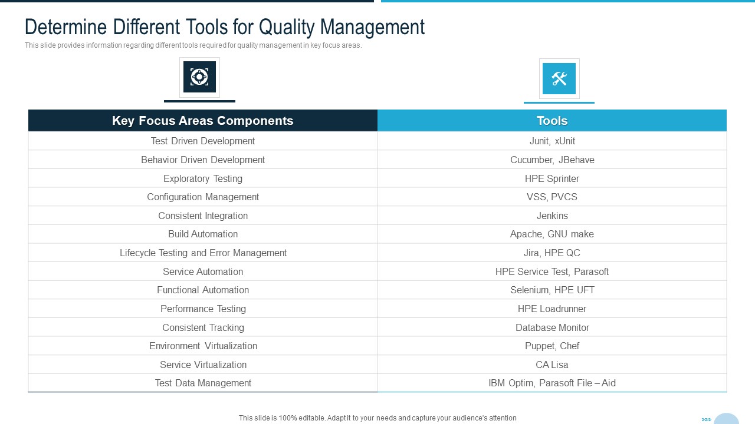Select the 'CA Lisa' cell
This screenshot has height=424, width=755.
pos(552,365)
